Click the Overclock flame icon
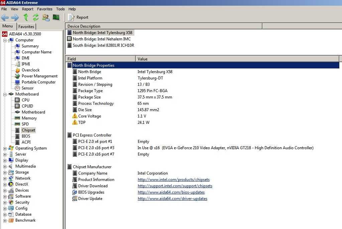The image size is (342, 229). point(17,70)
